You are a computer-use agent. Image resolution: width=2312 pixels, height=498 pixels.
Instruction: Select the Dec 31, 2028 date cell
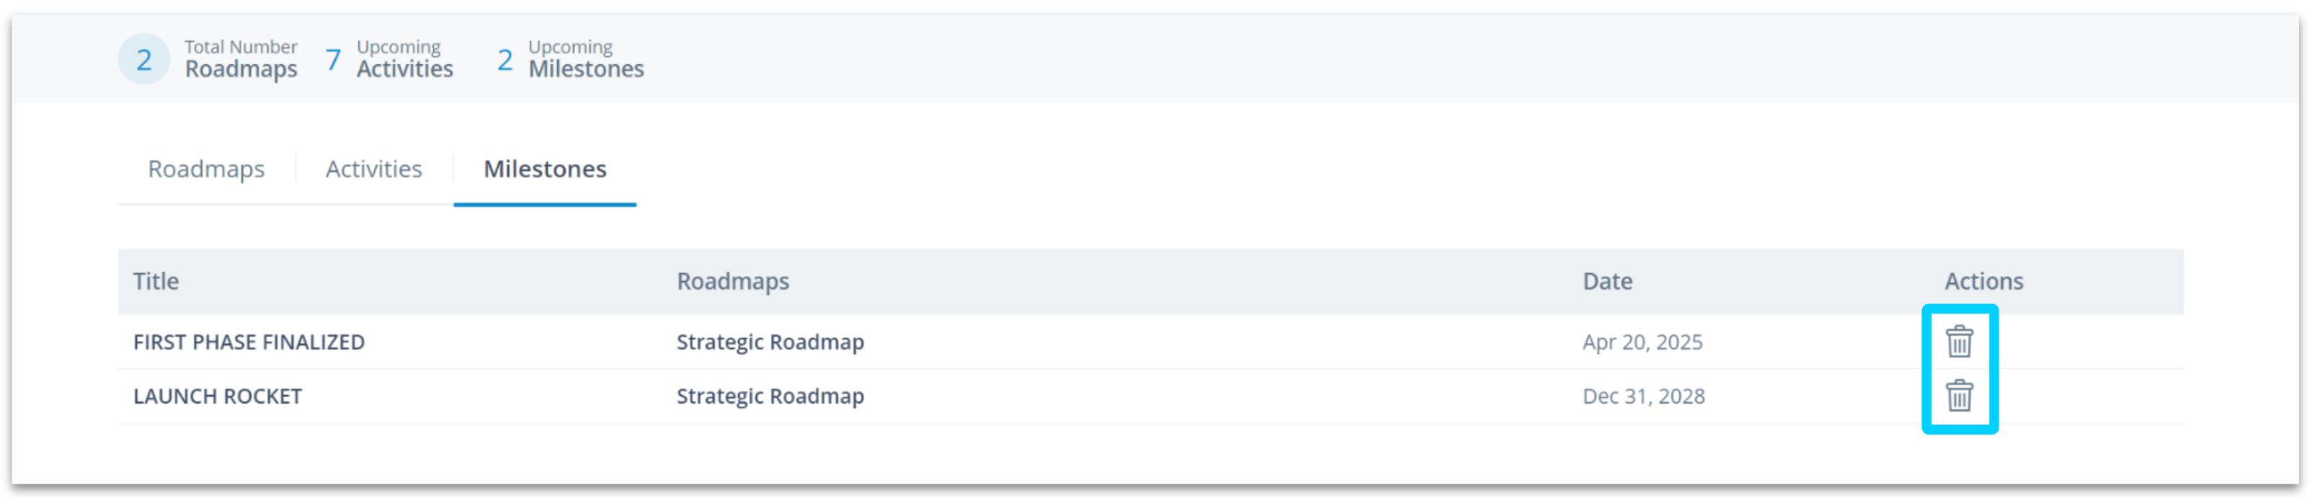[1642, 396]
